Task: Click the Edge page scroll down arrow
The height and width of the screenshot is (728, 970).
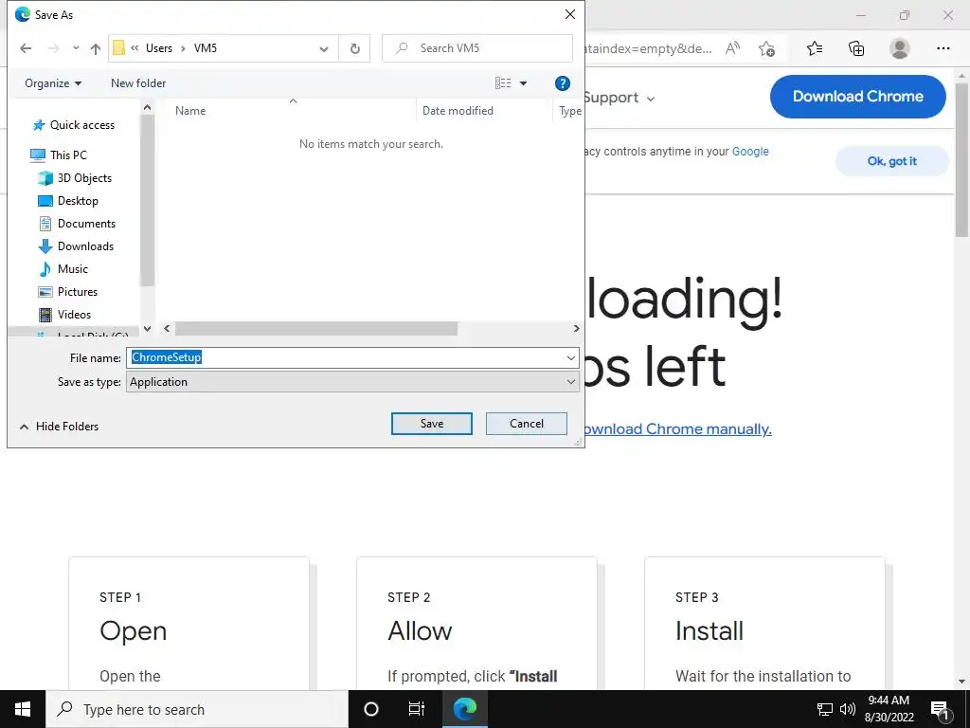Action: (x=961, y=682)
